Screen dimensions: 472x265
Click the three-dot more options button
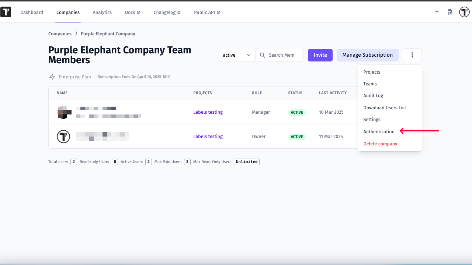point(412,55)
